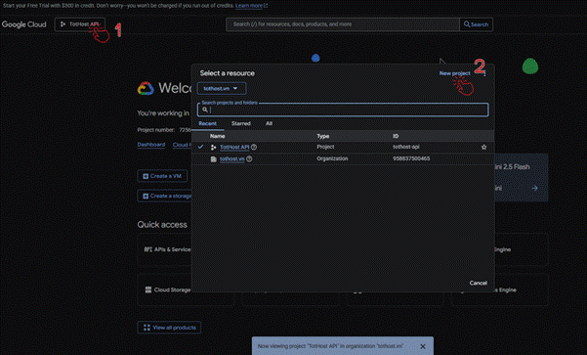The height and width of the screenshot is (355, 587).
Task: Switch to the All tab
Action: (x=269, y=123)
